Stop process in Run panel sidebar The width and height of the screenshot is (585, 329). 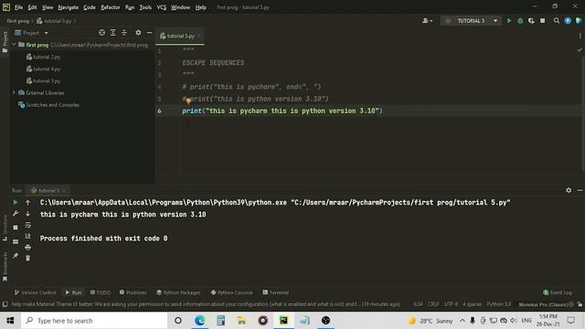[16, 228]
